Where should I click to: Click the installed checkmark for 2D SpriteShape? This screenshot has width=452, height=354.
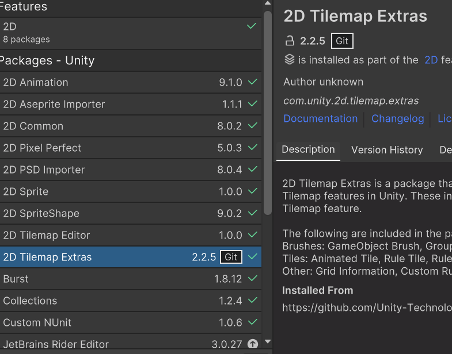[x=253, y=213]
